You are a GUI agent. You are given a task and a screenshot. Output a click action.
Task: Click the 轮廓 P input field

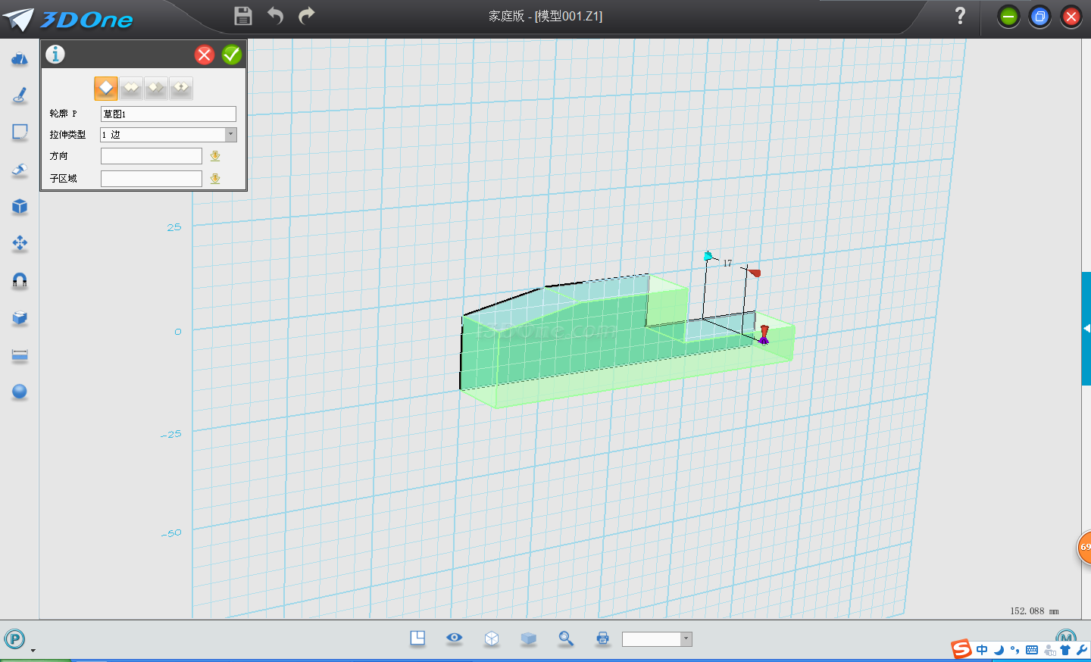point(168,114)
